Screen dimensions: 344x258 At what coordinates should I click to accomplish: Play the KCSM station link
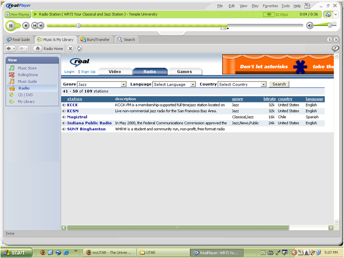(73, 111)
